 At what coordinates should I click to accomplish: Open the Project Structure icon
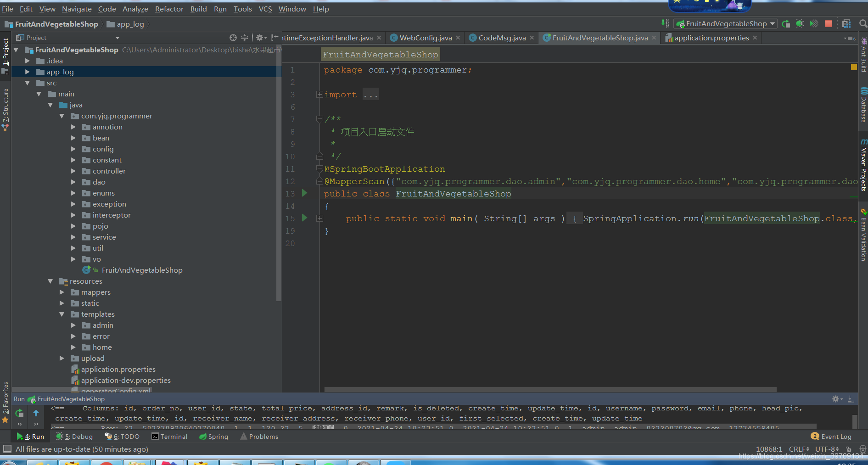pyautogui.click(x=846, y=24)
